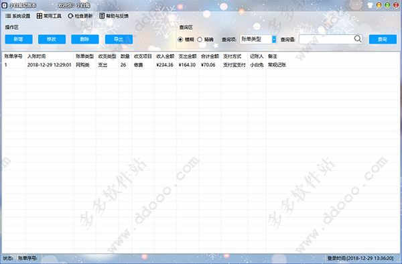Screen dimensions: 402x264
Task: Click the 账单序号 status bar label
Action: [x=27, y=258]
